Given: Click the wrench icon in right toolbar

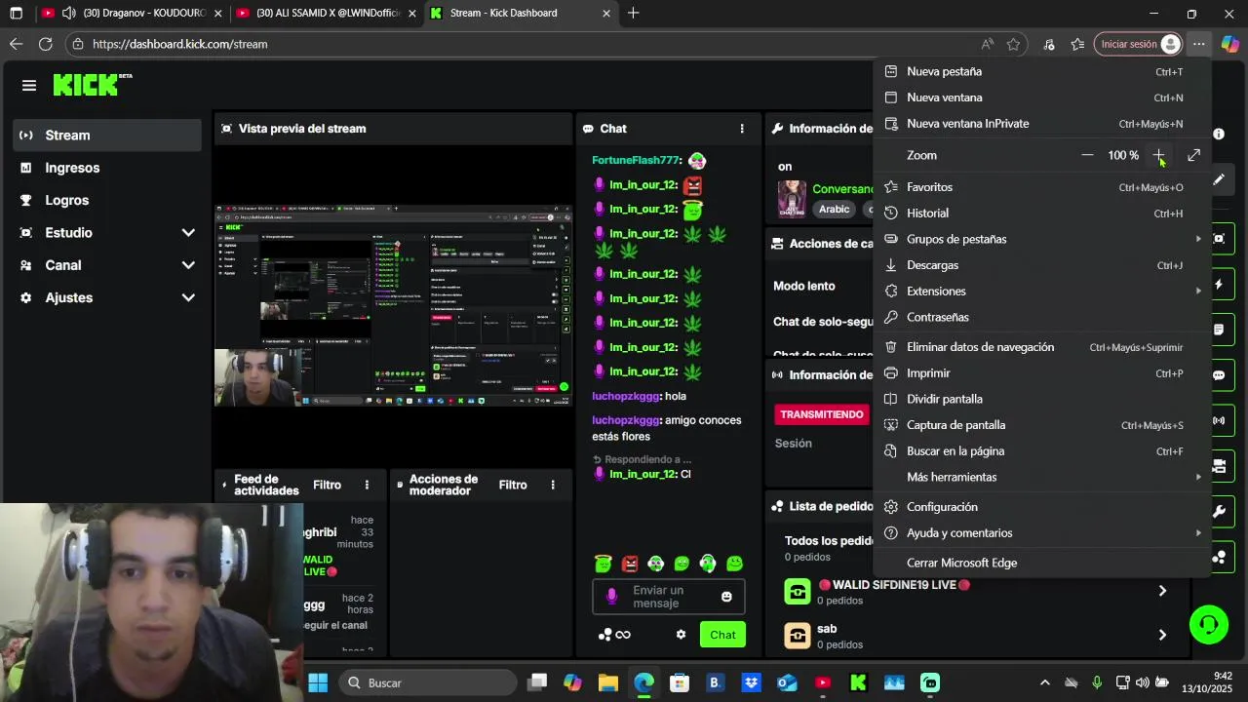Looking at the screenshot, I should coord(1219,512).
